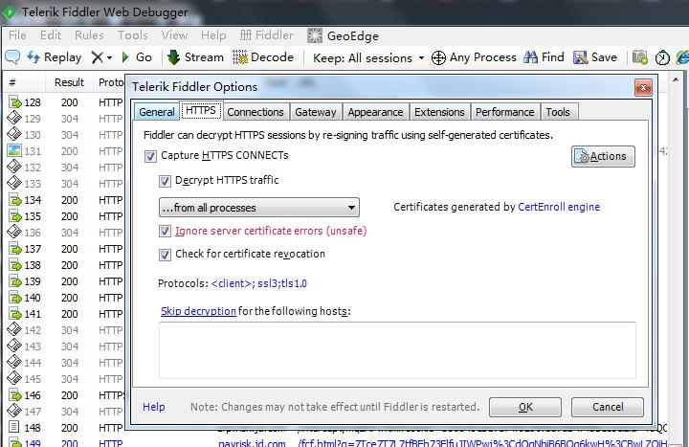
Task: Click the CertEnroll engine link
Action: tap(559, 207)
